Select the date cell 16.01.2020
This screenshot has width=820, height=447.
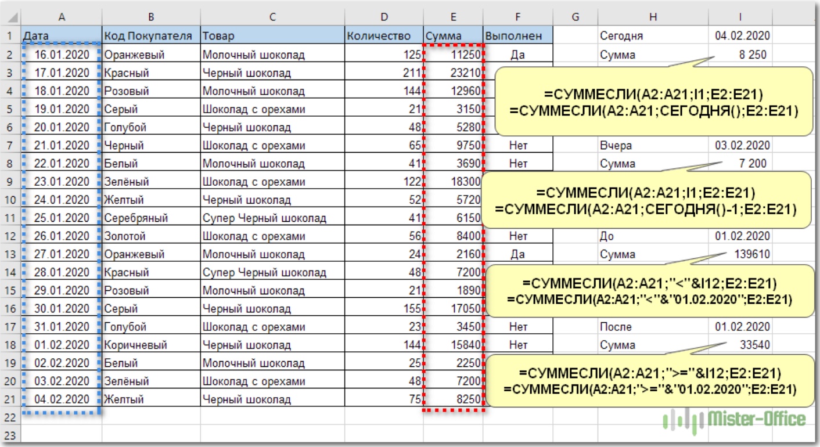click(x=61, y=55)
